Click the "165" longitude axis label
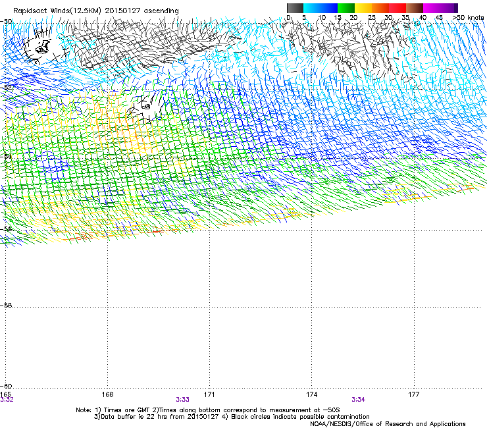This screenshot has height=428, width=487. 5,394
